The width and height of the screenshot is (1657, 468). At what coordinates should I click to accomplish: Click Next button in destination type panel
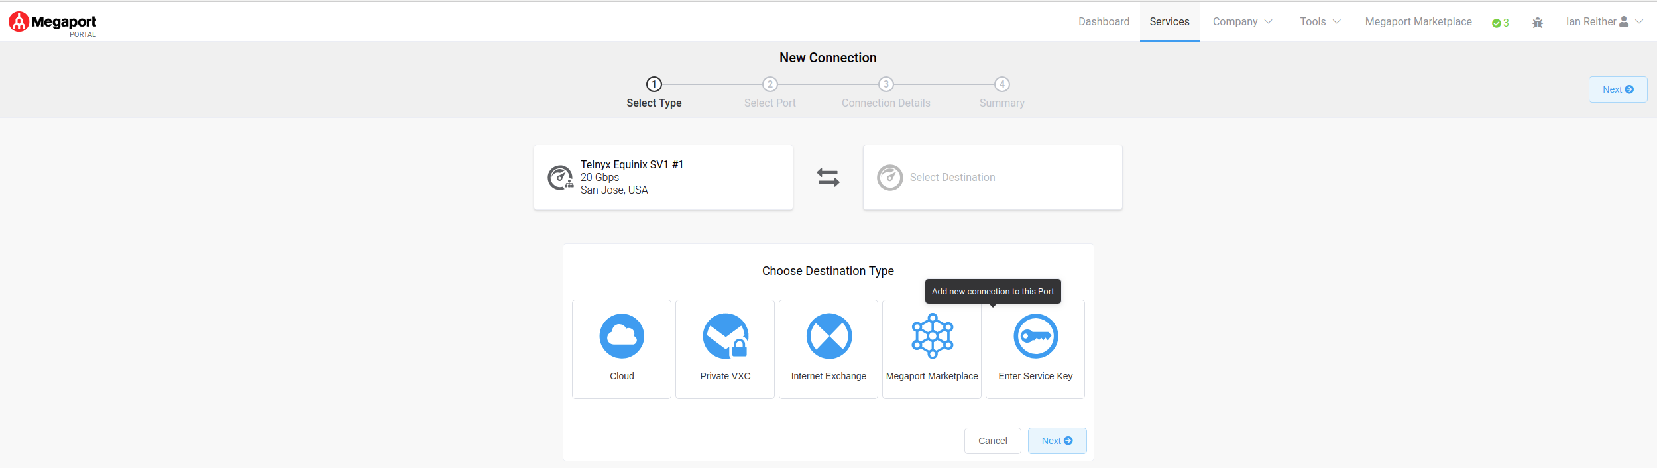click(x=1057, y=441)
